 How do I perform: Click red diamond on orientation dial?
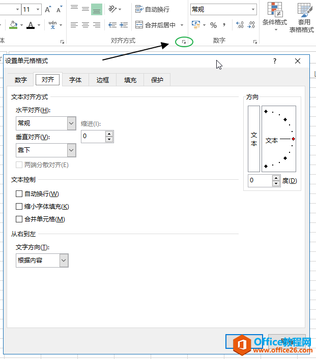293,139
